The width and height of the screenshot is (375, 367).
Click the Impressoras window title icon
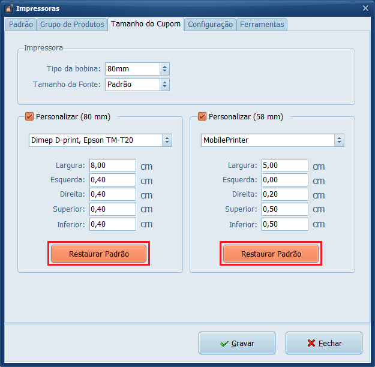pyautogui.click(x=8, y=8)
